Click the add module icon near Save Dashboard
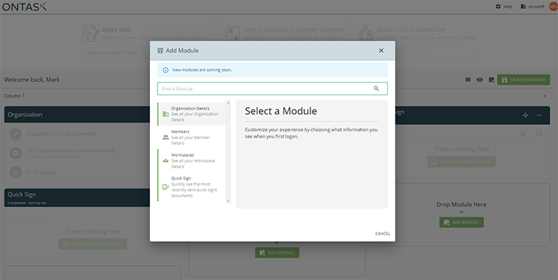This screenshot has height=280, width=558. tap(492, 80)
